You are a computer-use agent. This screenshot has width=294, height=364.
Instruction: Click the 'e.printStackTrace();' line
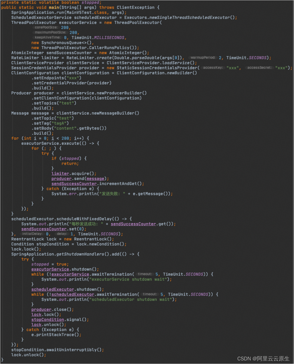pyautogui.click(x=56, y=335)
